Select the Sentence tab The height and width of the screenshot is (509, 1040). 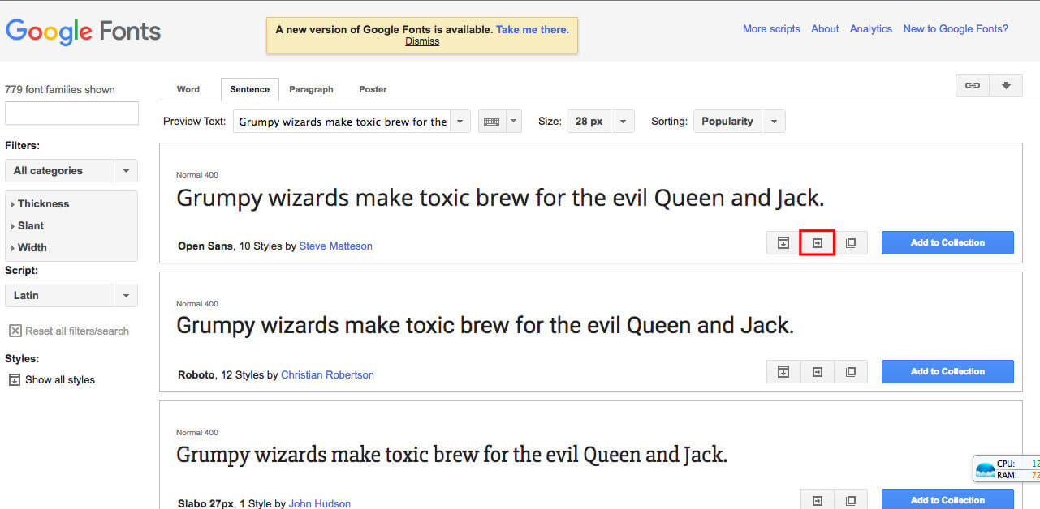coord(249,89)
